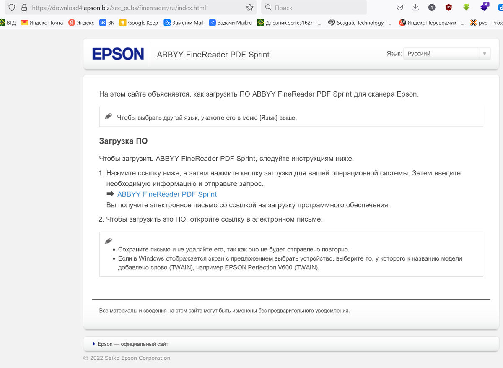Open the Google Keep bookmark
503x368 pixels.
click(x=139, y=23)
